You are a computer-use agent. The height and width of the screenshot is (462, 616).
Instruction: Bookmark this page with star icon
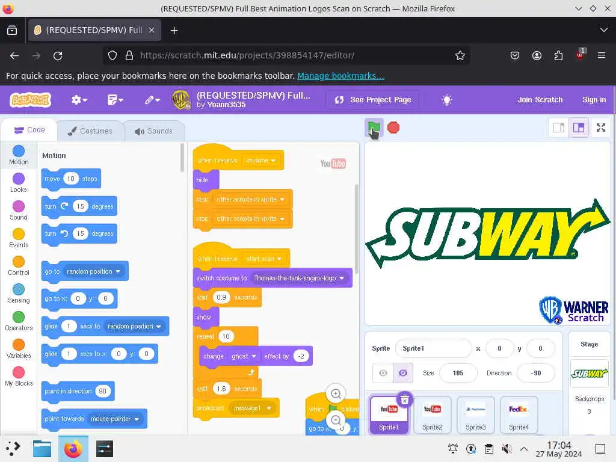coord(460,55)
